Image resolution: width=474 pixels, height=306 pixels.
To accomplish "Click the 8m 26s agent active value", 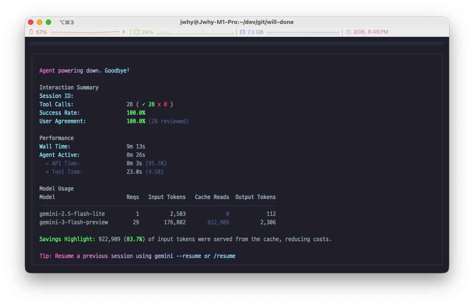I will pyautogui.click(x=136, y=155).
